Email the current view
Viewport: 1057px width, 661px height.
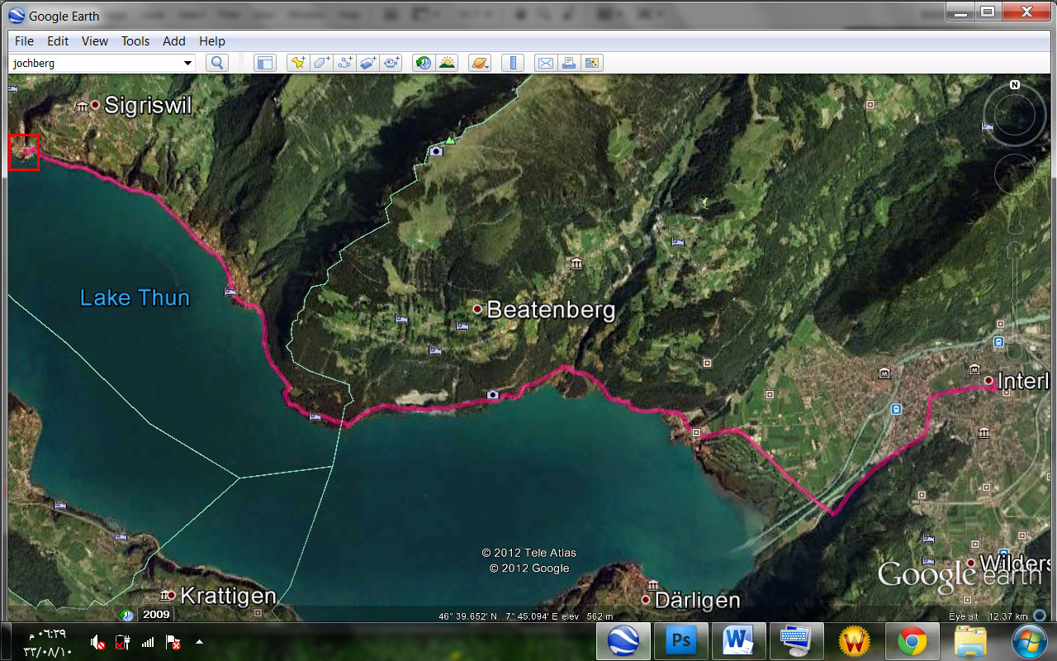point(545,63)
